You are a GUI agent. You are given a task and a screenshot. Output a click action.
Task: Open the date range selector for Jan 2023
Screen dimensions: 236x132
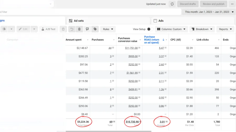pos(209,12)
